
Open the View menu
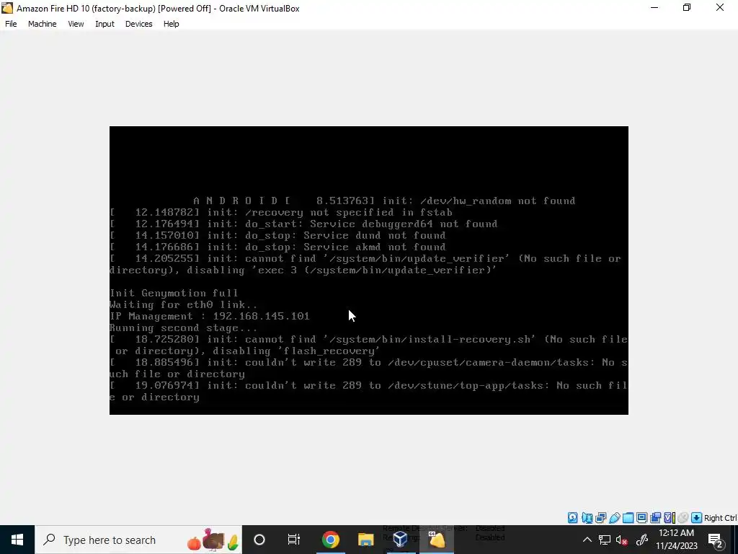76,24
